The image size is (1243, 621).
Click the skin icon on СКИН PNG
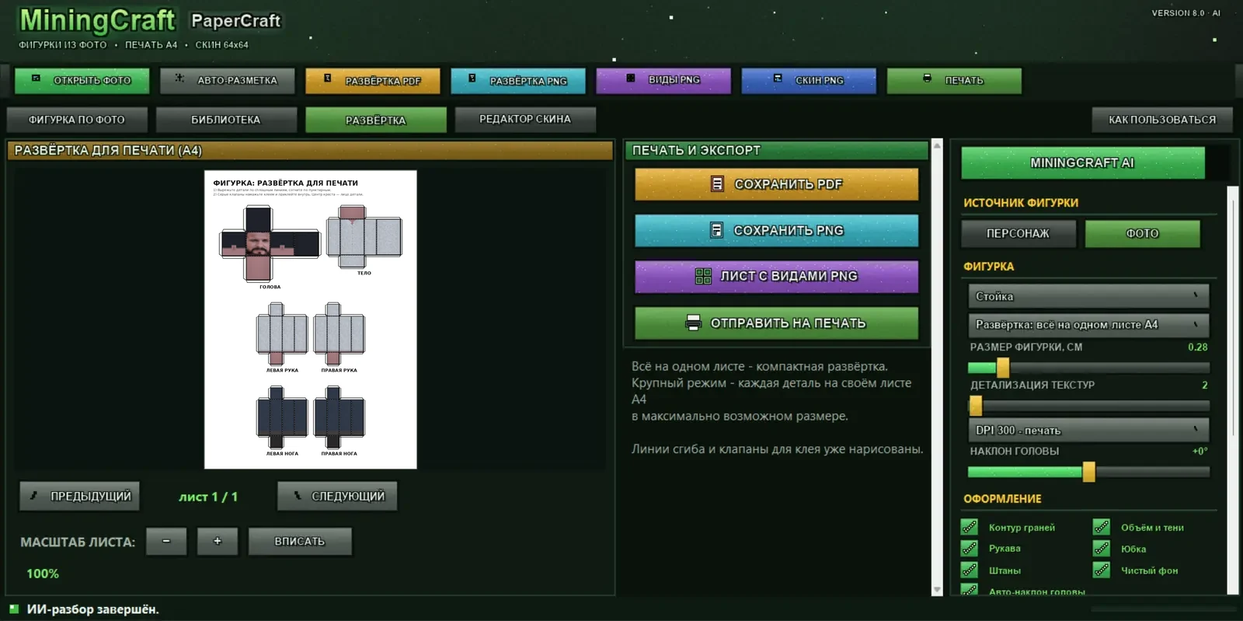pyautogui.click(x=778, y=78)
